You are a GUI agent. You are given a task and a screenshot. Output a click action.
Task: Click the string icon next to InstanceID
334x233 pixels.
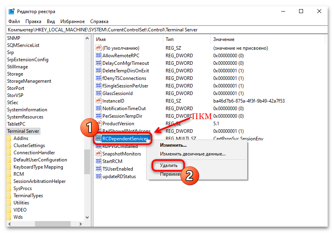click(x=98, y=101)
